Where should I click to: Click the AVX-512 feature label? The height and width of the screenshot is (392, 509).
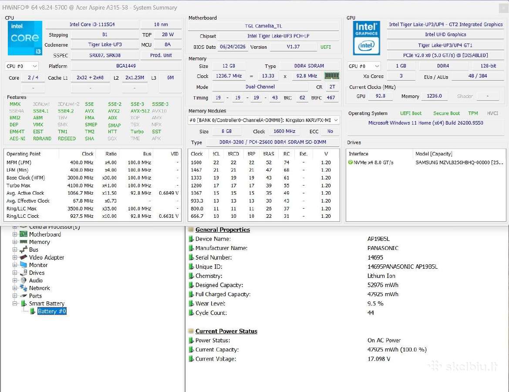(140, 111)
